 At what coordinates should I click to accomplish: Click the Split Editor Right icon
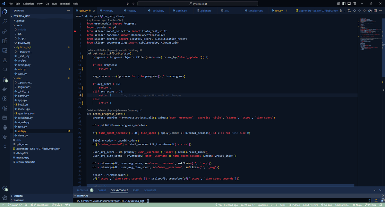point(375,11)
